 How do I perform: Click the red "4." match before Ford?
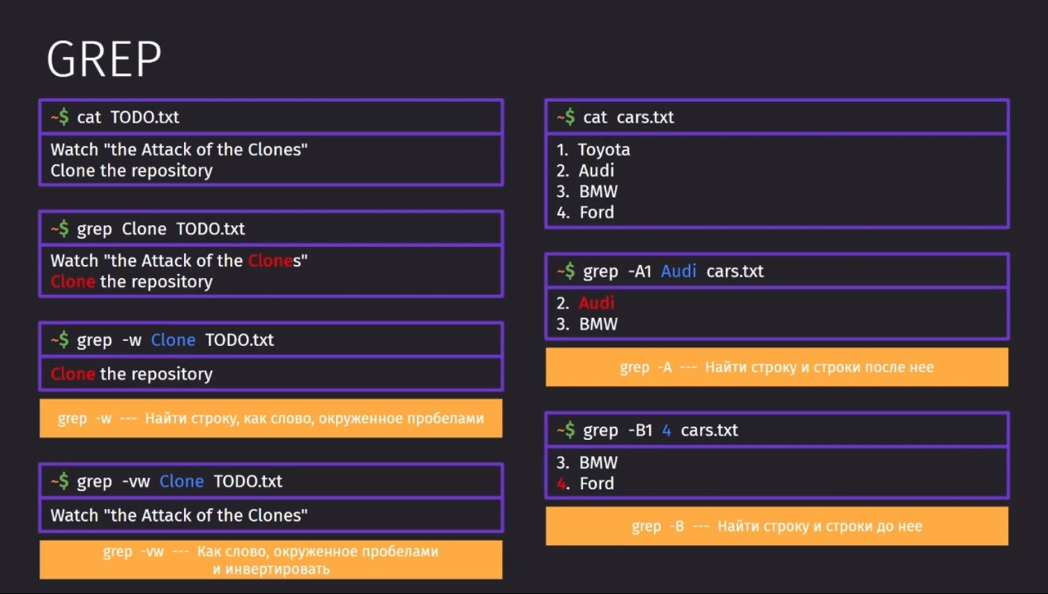pyautogui.click(x=563, y=483)
